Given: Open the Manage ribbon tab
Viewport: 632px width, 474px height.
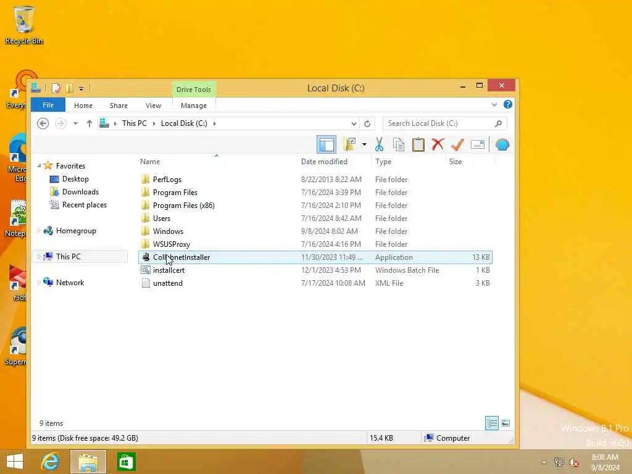Looking at the screenshot, I should [193, 106].
